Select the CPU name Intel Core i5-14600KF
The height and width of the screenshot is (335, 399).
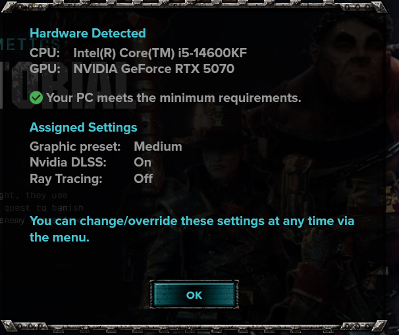[160, 53]
